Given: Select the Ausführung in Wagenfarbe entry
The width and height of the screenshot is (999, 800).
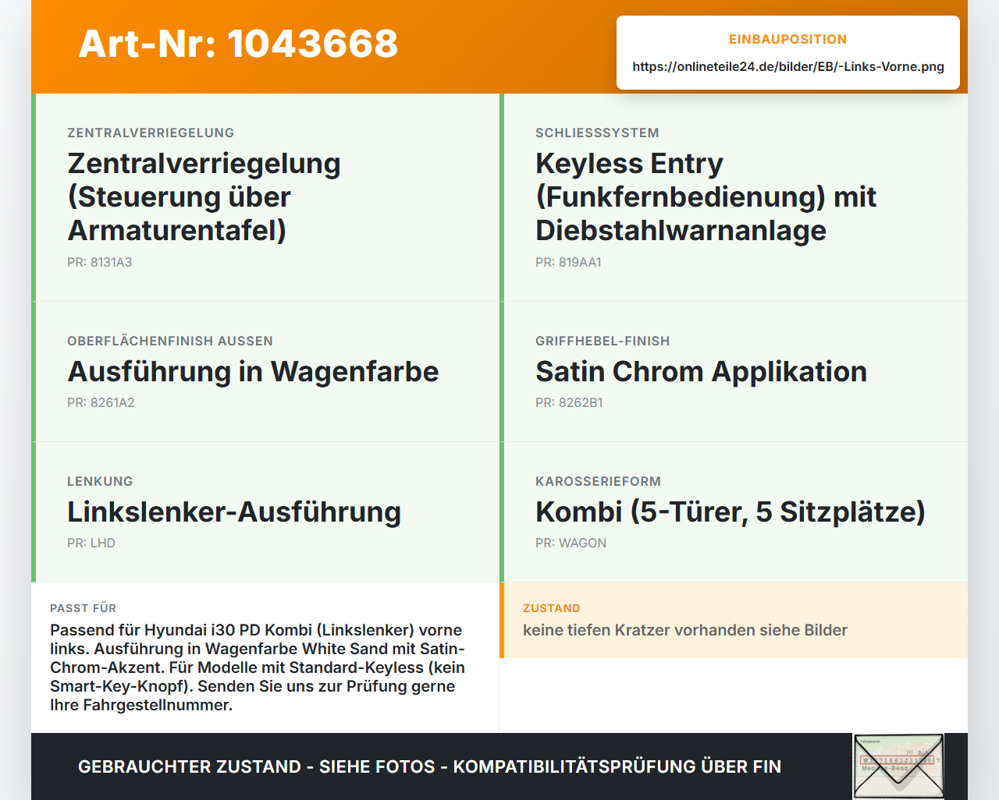Looking at the screenshot, I should (x=265, y=372).
